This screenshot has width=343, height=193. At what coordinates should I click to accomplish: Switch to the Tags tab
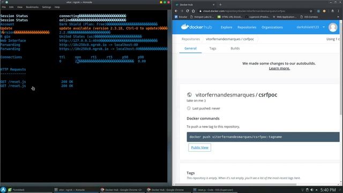click(x=213, y=48)
